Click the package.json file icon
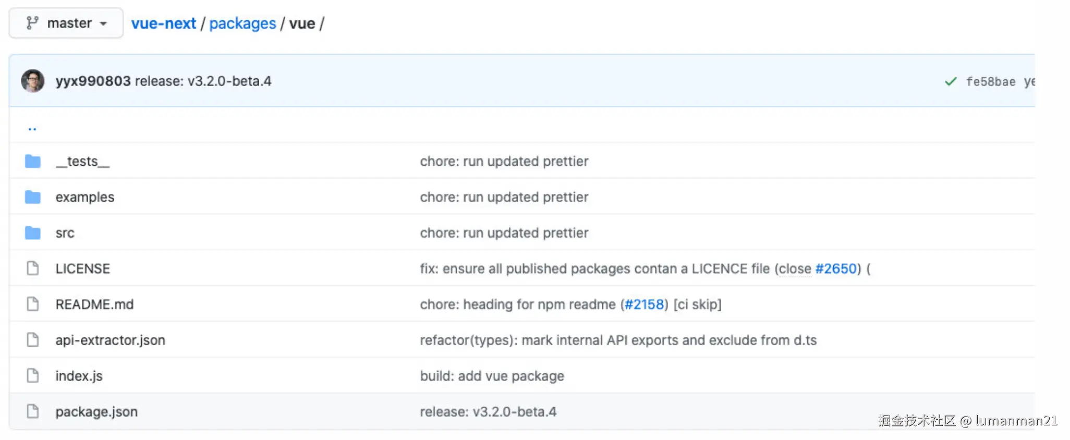The height and width of the screenshot is (440, 1070). (x=33, y=411)
